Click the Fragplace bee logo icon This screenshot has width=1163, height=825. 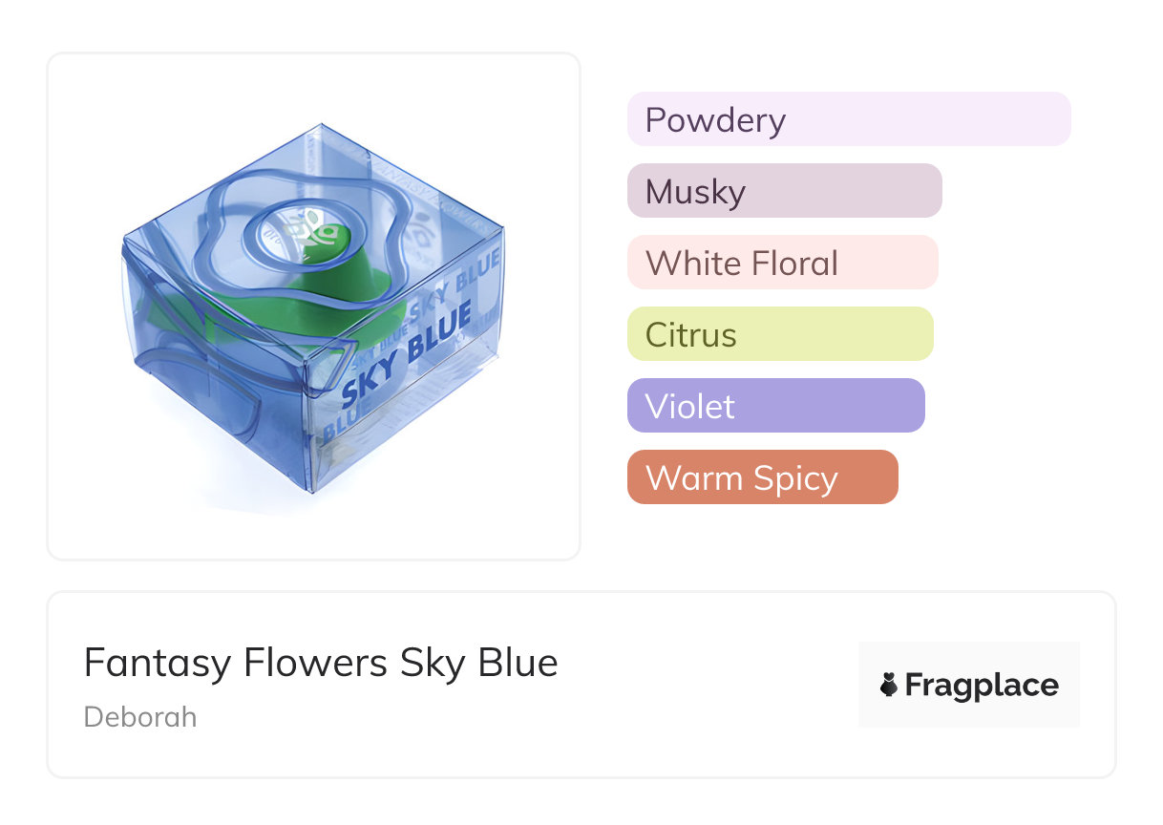click(889, 685)
